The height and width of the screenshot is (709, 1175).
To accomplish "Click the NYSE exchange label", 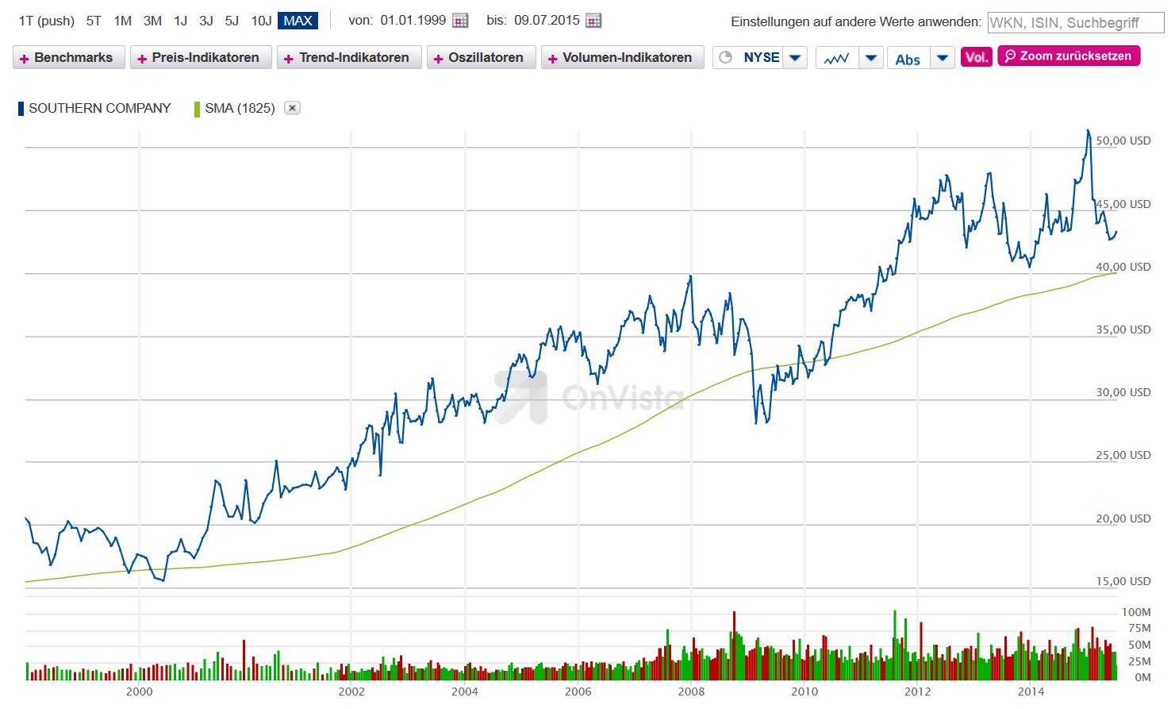I will point(762,57).
